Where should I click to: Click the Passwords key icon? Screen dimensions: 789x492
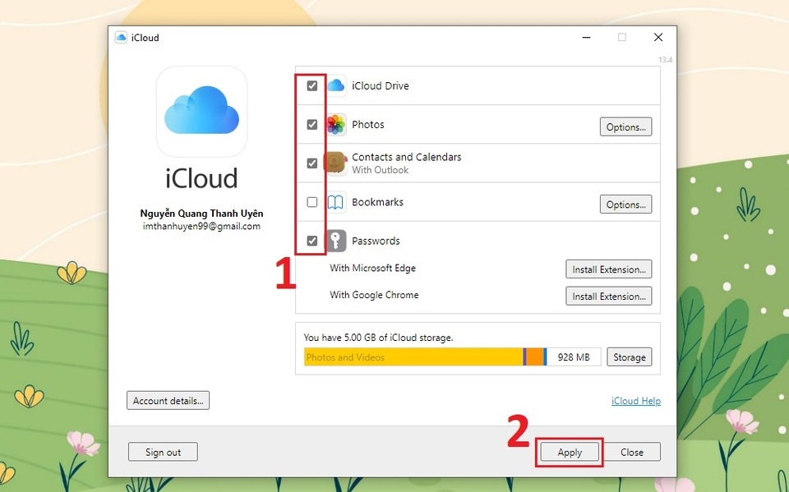336,241
